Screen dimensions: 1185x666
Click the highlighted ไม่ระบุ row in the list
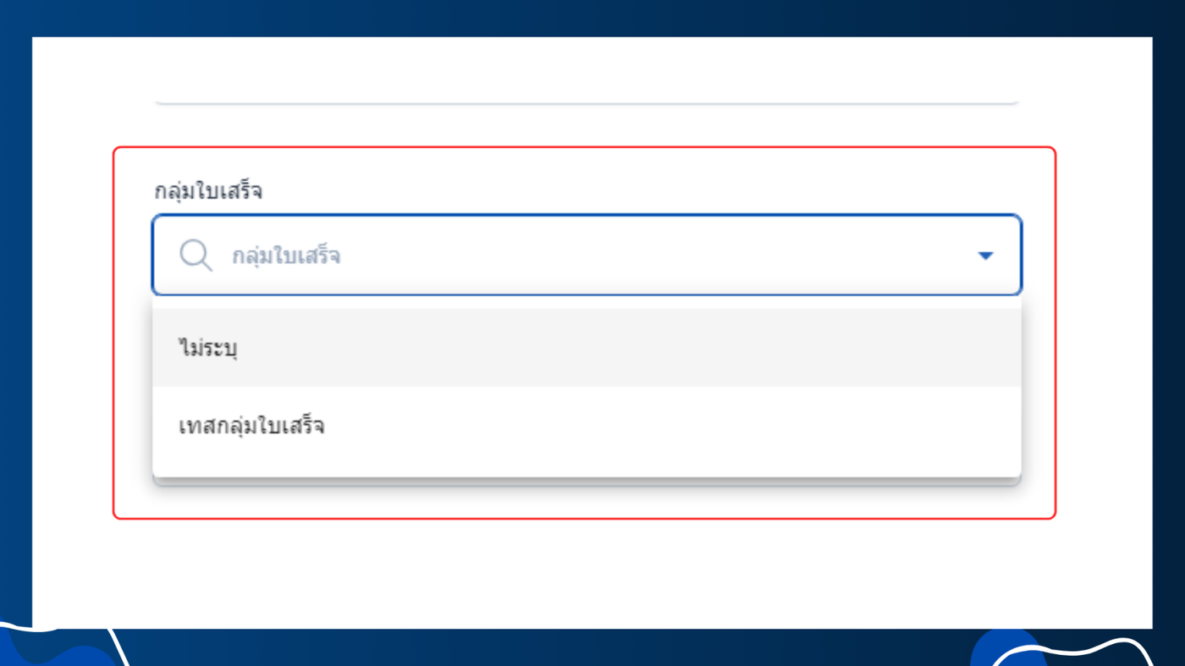click(586, 348)
